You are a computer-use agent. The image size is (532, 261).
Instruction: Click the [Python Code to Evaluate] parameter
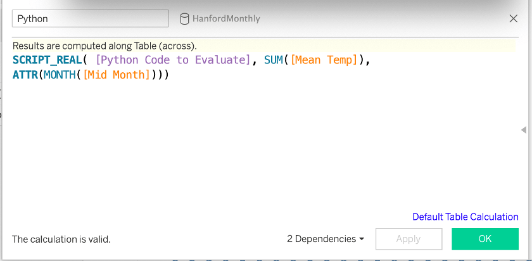(x=173, y=60)
